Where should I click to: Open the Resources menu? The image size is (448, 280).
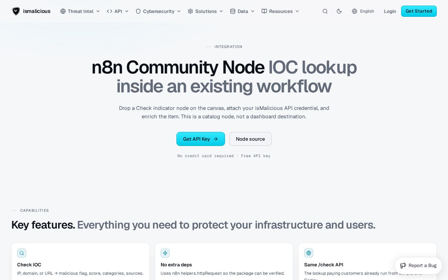click(x=280, y=11)
